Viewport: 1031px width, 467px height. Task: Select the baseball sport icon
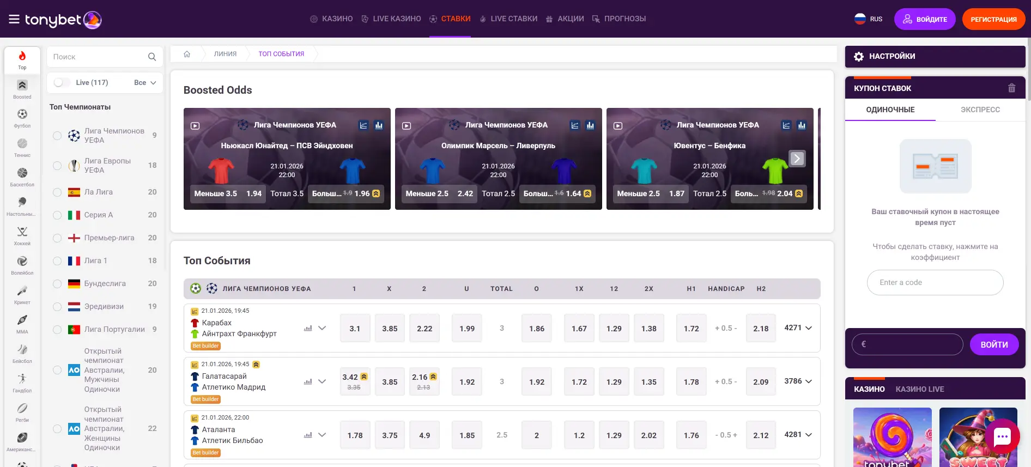[x=22, y=354]
